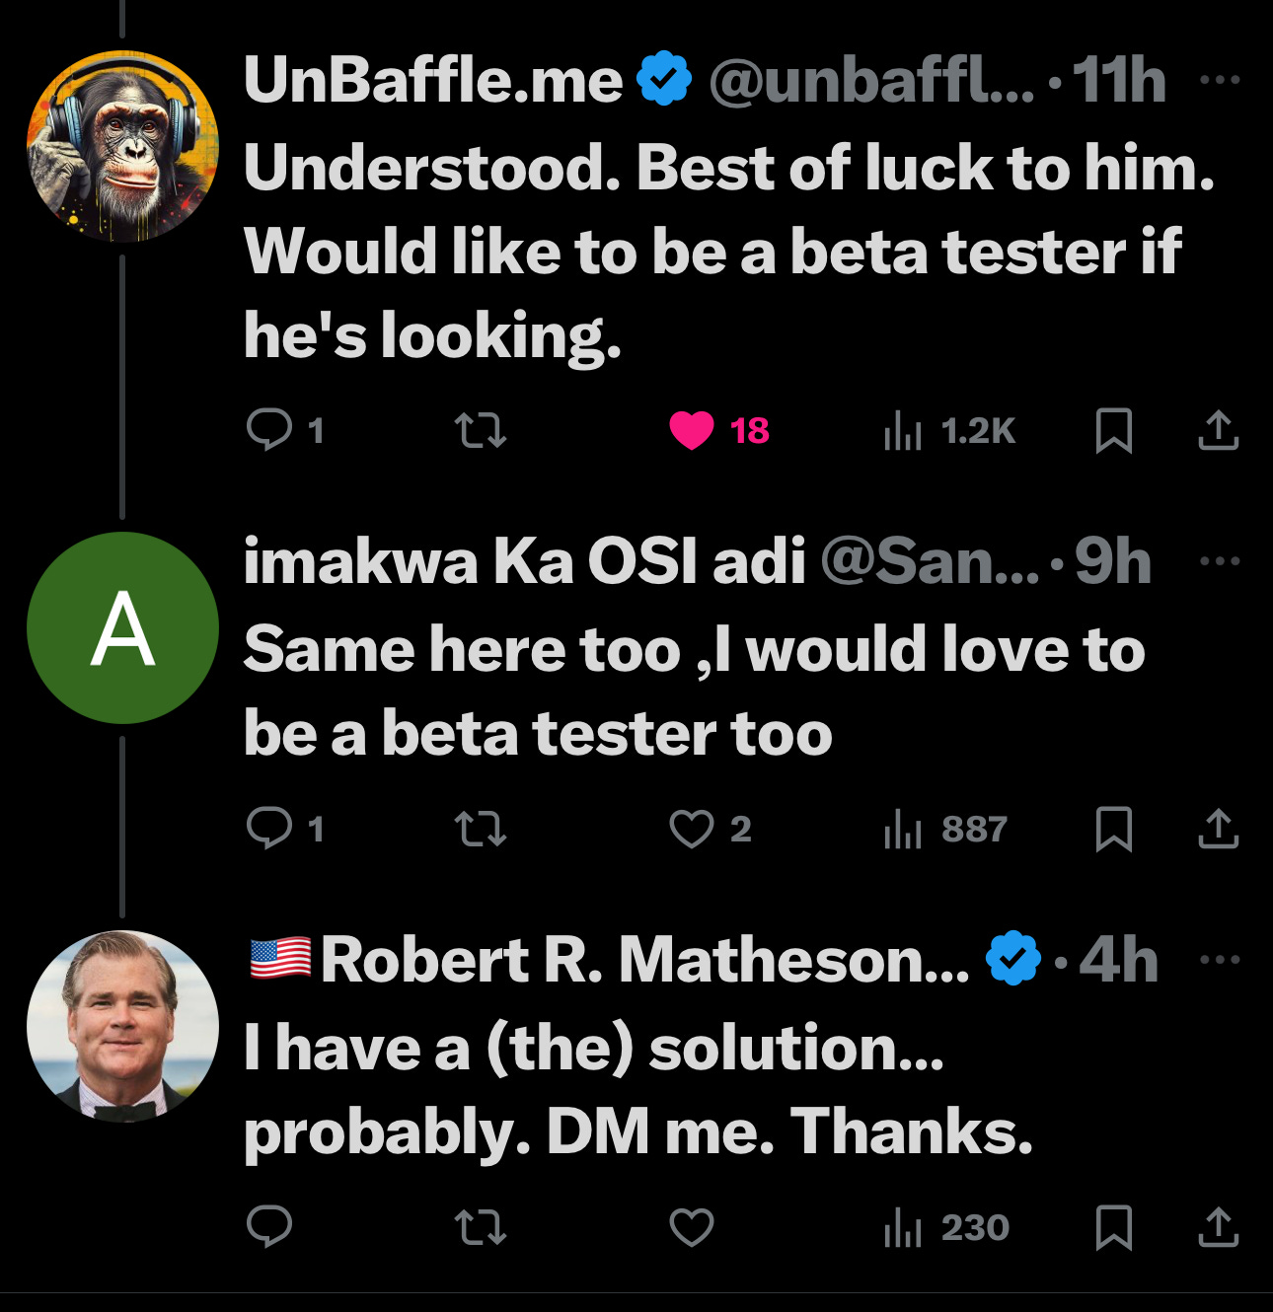Repost the UnBaffle.me tweet

481,430
